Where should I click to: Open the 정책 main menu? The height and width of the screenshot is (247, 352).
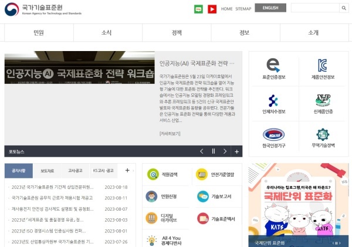click(177, 33)
